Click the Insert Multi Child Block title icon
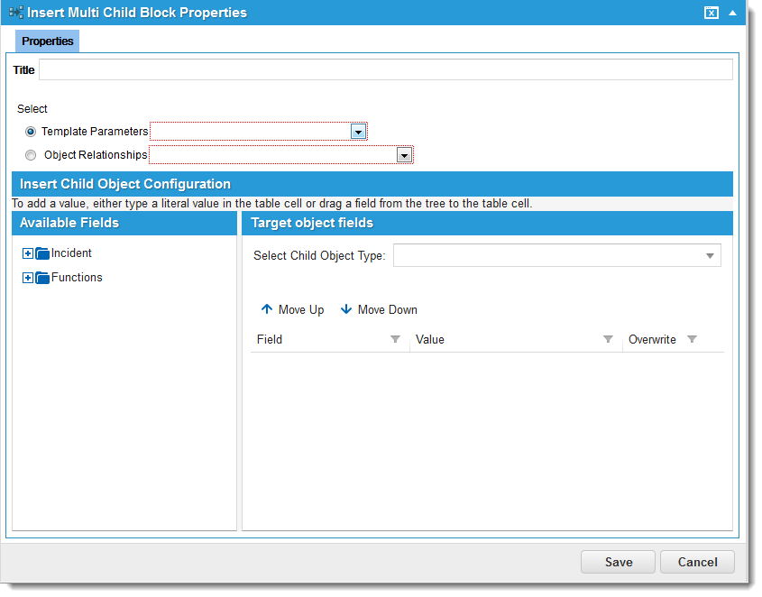This screenshot has height=597, width=762. tap(16, 13)
